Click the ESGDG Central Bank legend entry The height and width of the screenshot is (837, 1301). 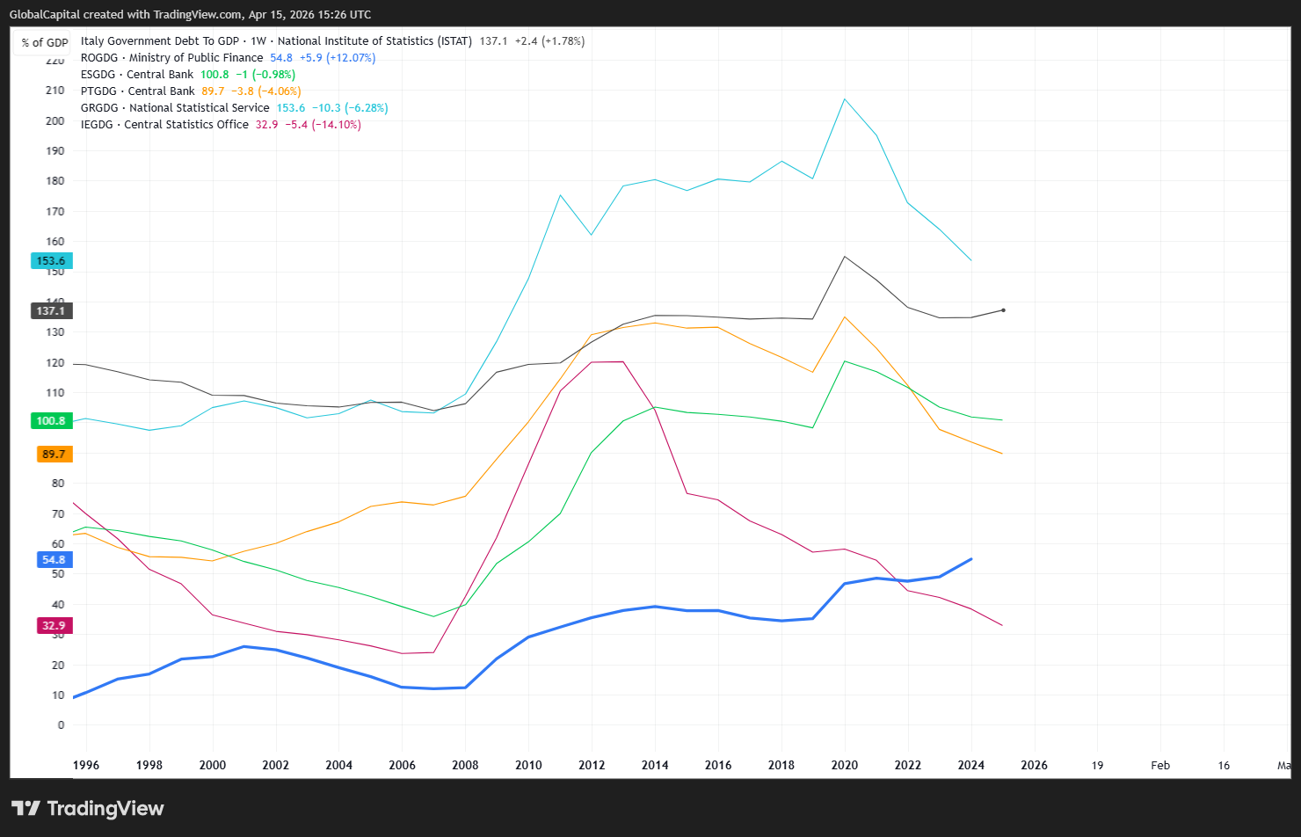coord(136,75)
